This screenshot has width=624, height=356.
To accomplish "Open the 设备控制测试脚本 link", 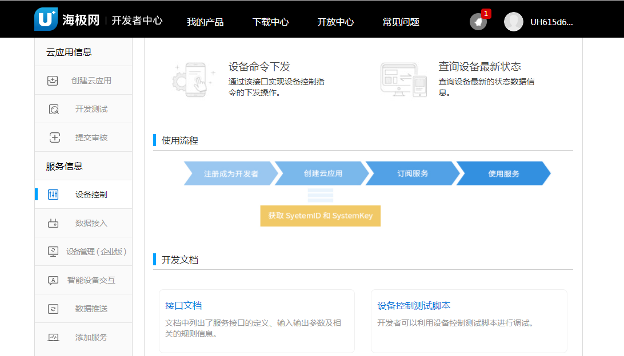I will tap(414, 306).
